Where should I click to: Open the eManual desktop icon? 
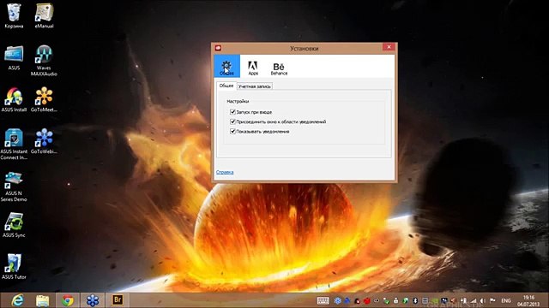[x=44, y=15]
